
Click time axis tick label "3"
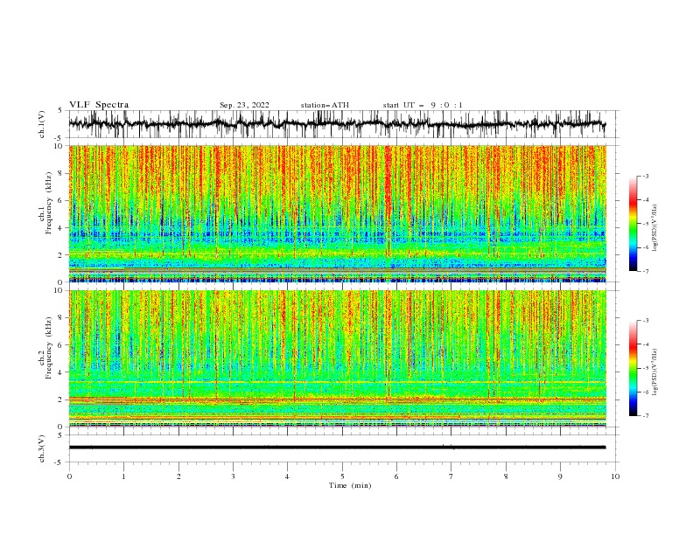[233, 476]
